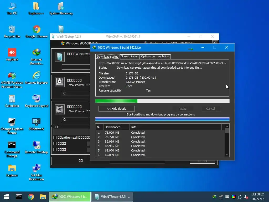
Task: Select connection row with 76.029 MB
Action: pyautogui.click(x=160, y=133)
